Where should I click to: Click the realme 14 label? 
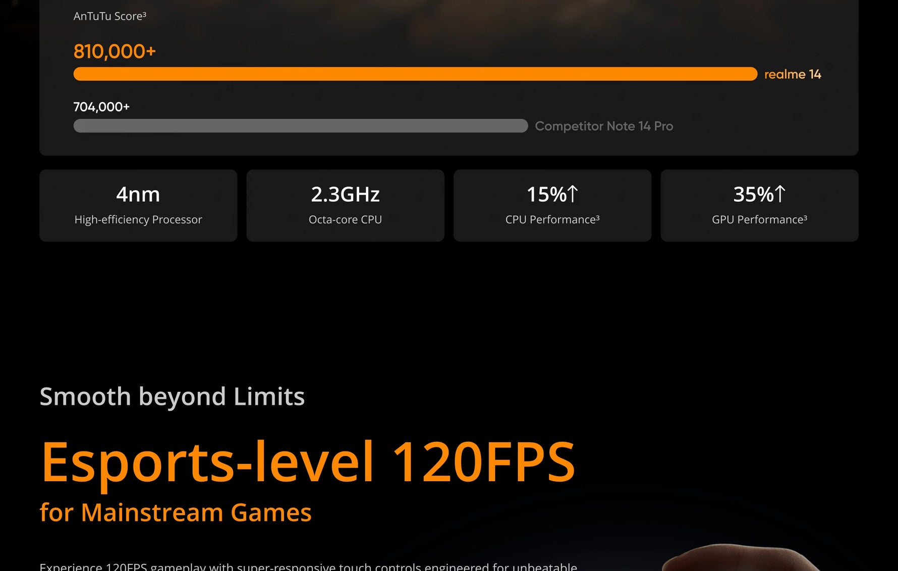793,74
